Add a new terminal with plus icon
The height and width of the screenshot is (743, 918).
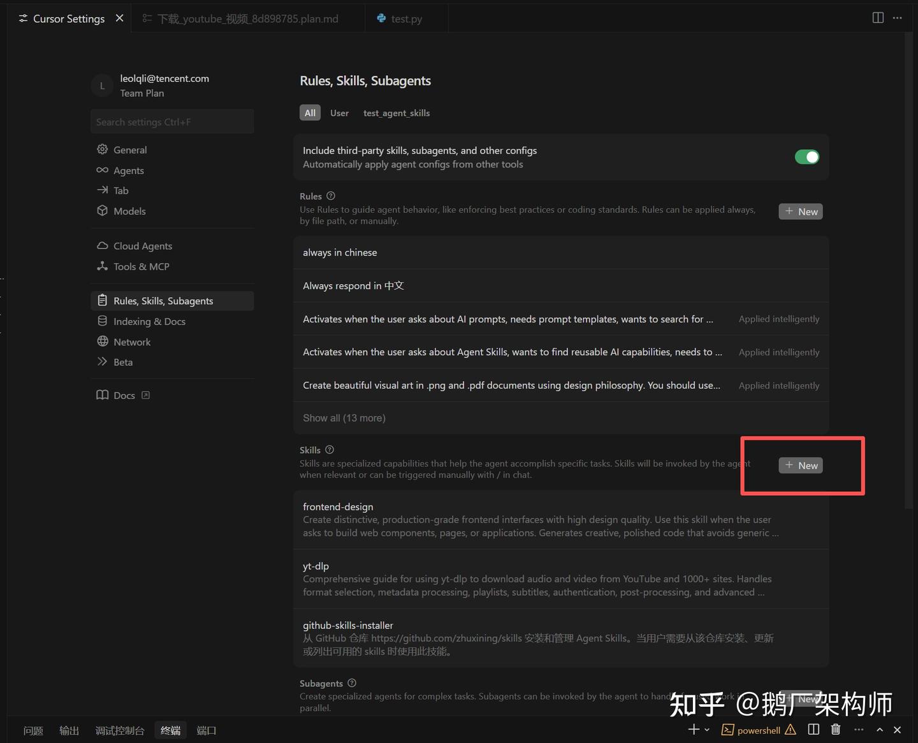click(694, 730)
